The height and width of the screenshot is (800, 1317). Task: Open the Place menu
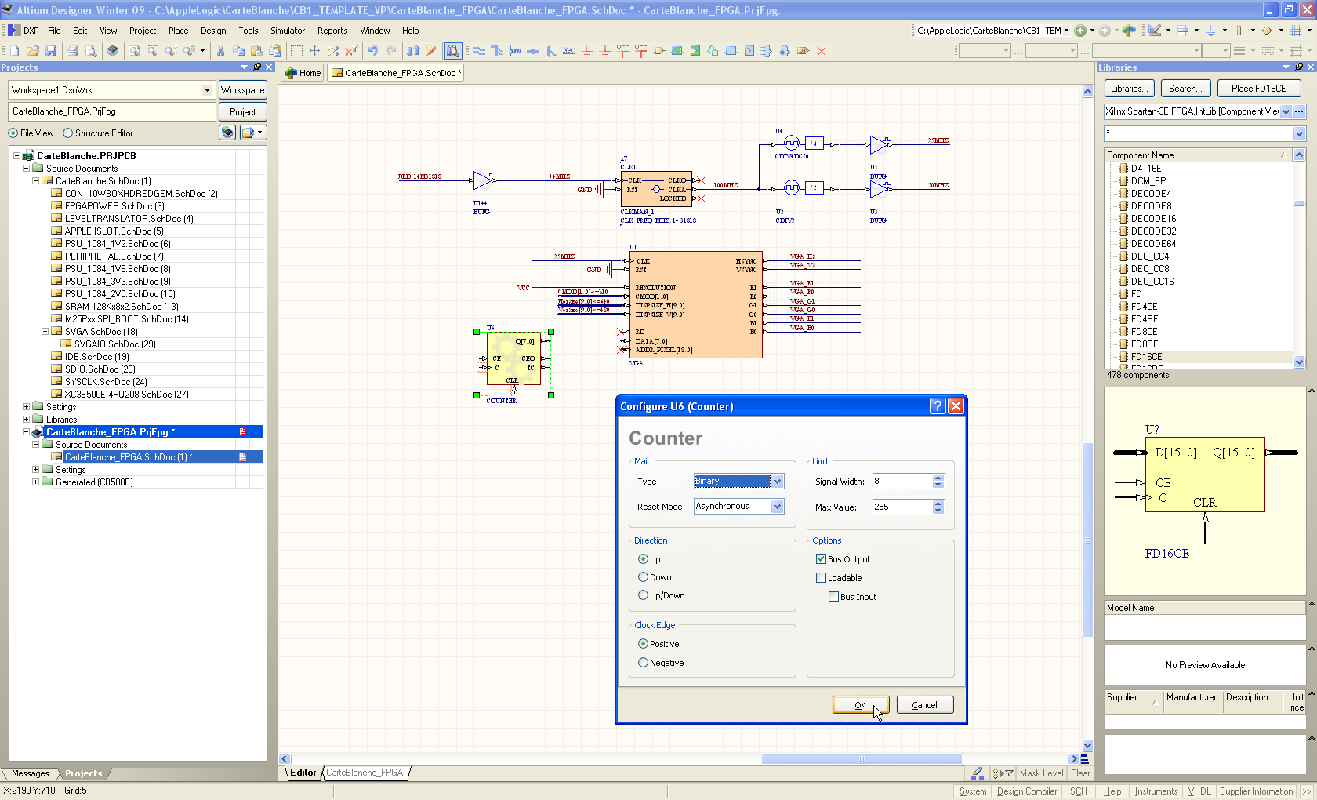pyautogui.click(x=178, y=31)
